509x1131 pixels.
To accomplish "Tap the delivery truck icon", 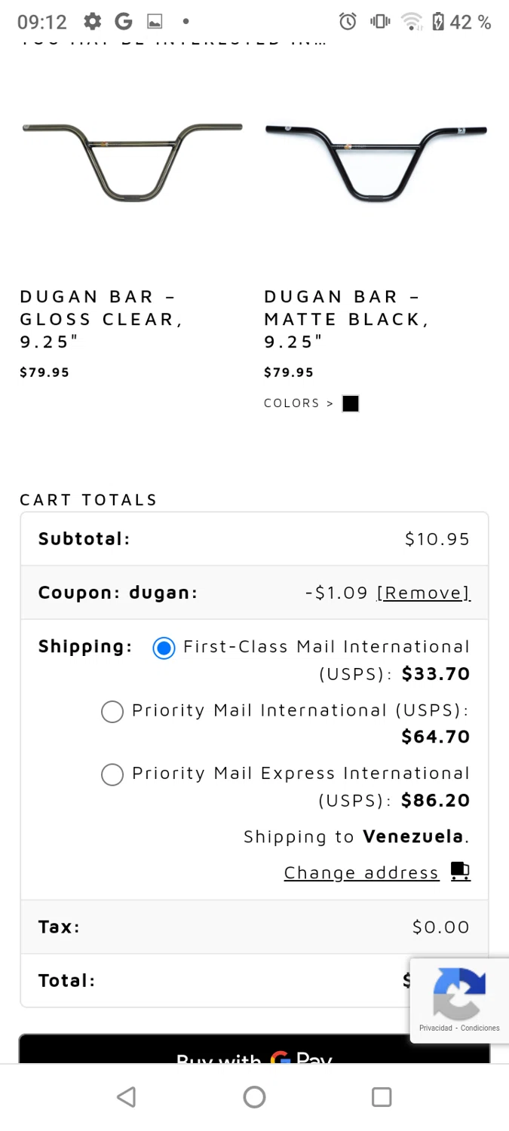I will pyautogui.click(x=460, y=872).
